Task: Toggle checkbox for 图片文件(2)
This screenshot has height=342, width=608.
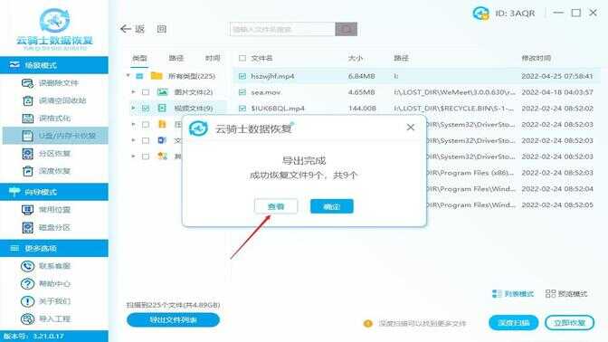Action: [146, 92]
